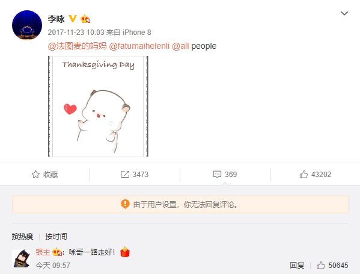Like the post with 43202 thumbs-up
Viewport: 360px width, 274px height.
coord(316,175)
